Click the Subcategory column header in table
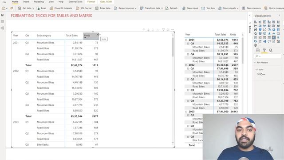 [x=44, y=36]
